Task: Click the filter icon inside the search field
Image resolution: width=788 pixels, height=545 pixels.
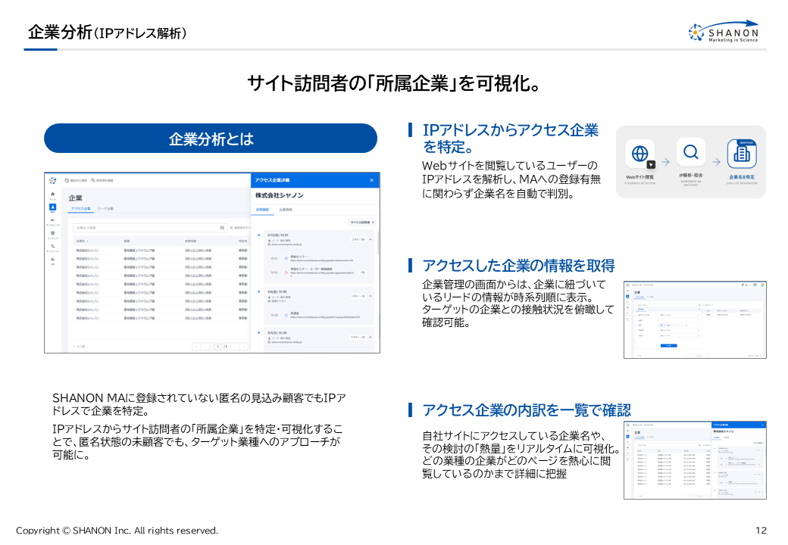Action: (221, 228)
